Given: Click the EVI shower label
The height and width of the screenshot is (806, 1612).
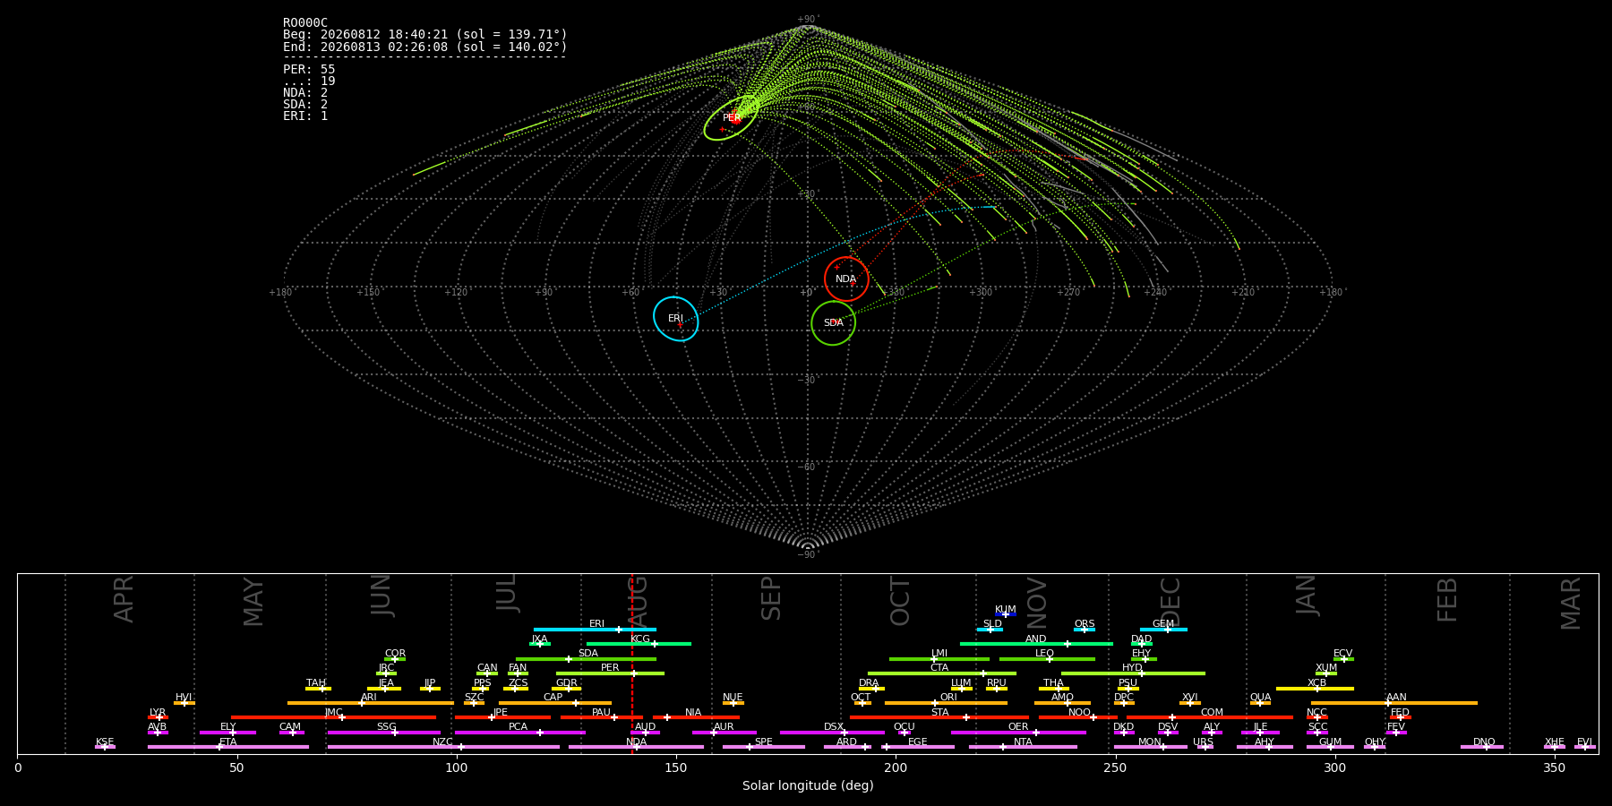Looking at the screenshot, I should coord(1584,742).
